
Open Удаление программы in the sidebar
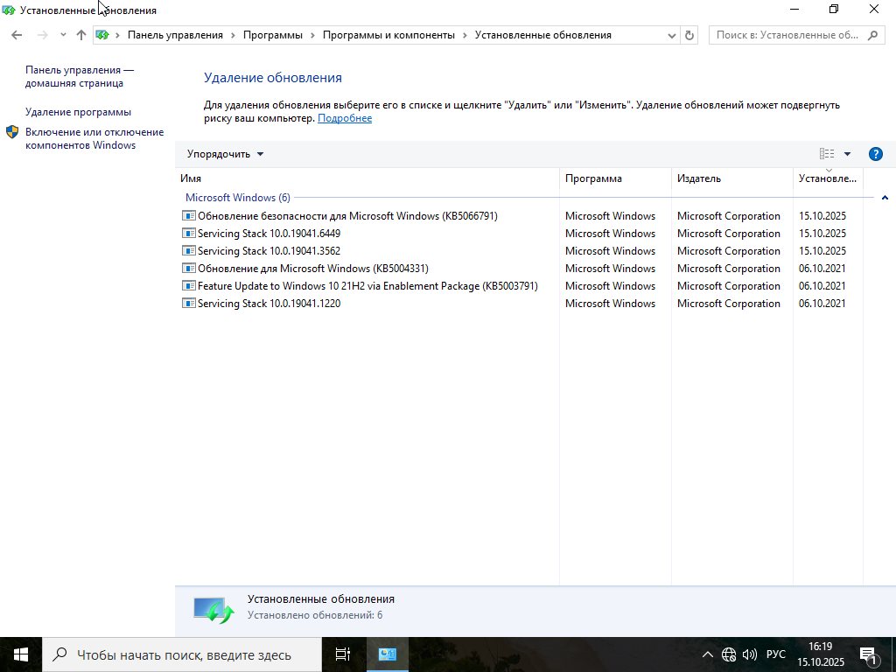[x=78, y=112]
